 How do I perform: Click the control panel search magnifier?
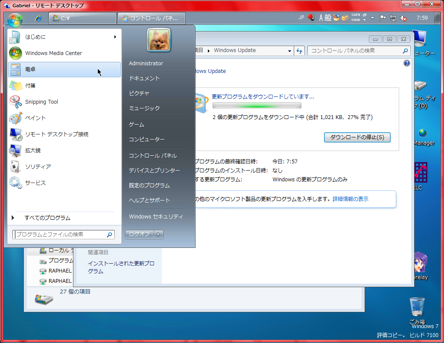pos(405,51)
